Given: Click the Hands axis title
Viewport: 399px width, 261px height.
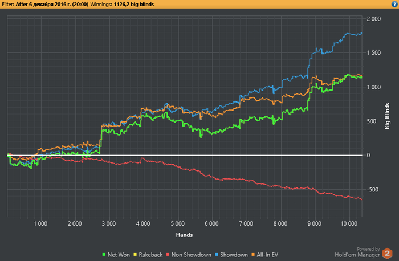Looking at the screenshot, I should 184,235.
